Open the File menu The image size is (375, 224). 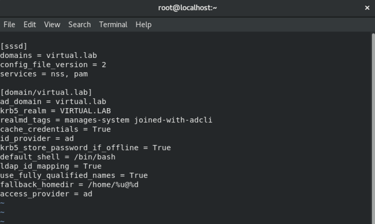(9, 25)
